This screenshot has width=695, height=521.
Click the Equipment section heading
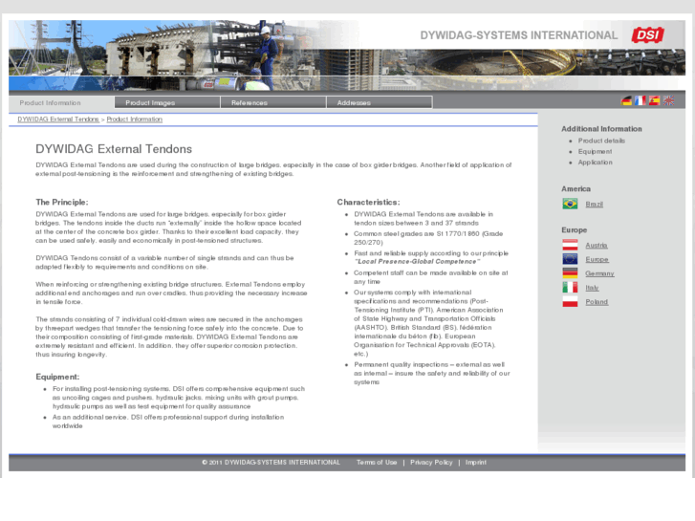pos(57,377)
